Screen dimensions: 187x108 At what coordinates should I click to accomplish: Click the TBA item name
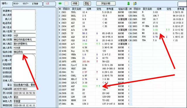tap(144, 40)
